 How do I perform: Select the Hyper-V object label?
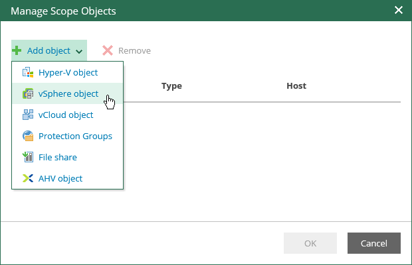pyautogui.click(x=68, y=72)
